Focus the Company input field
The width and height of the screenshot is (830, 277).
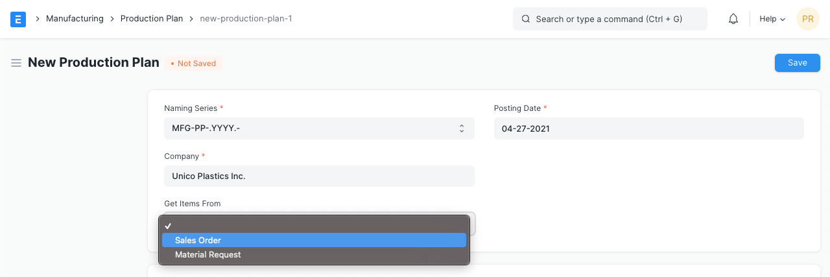click(x=319, y=176)
